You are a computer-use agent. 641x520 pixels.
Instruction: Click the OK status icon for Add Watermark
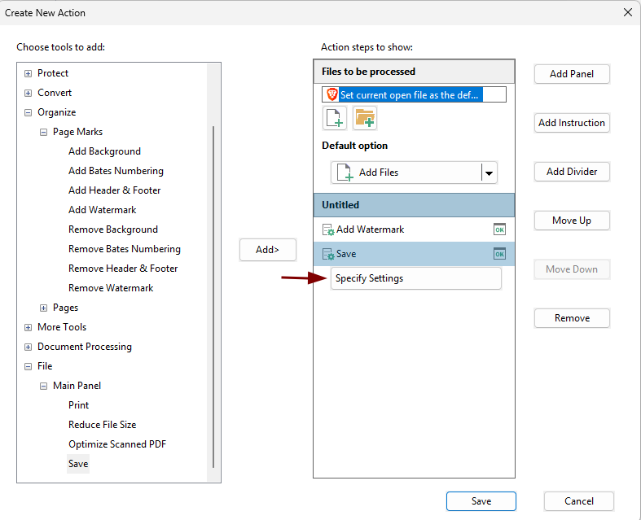[499, 229]
